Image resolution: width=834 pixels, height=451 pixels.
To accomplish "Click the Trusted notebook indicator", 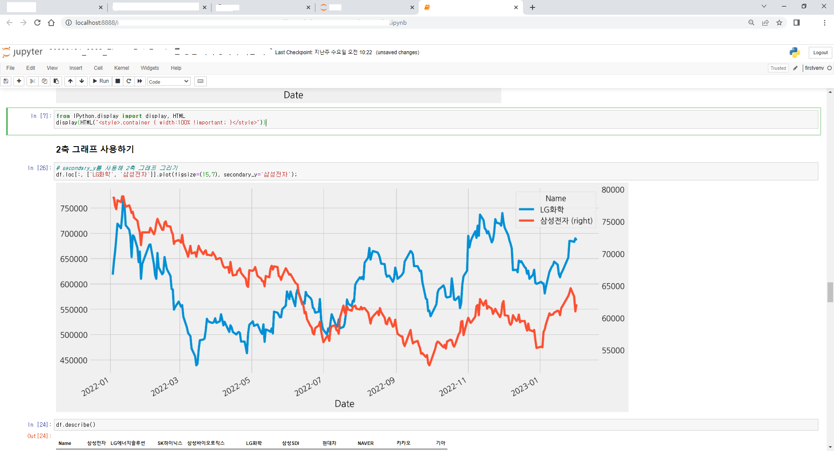I will pos(778,68).
